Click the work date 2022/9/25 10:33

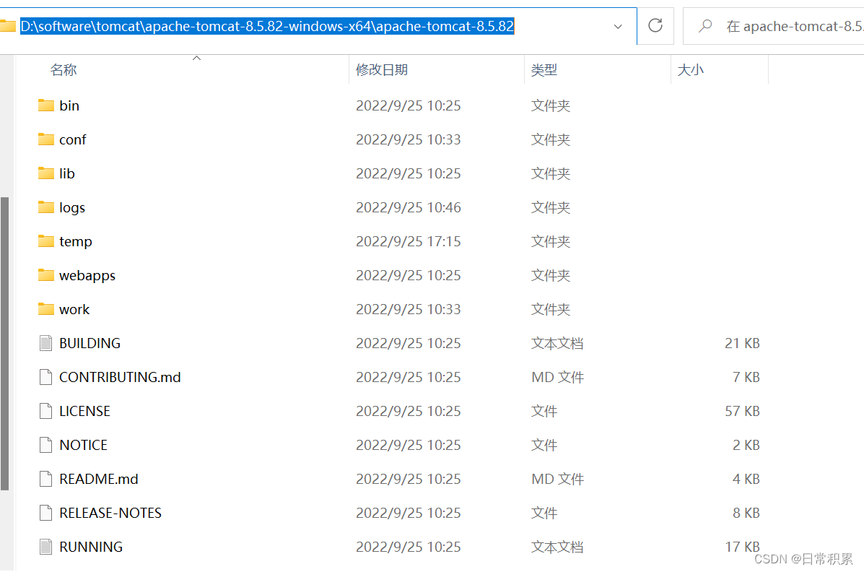[409, 309]
